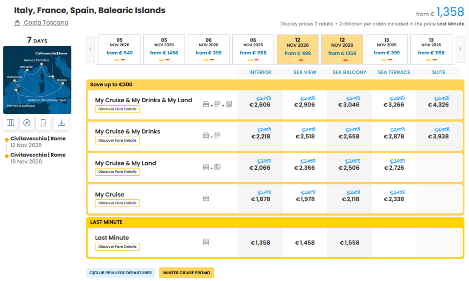
Task: Discover Fare Details for My Cruise & My Drinks
Action: pyautogui.click(x=117, y=140)
